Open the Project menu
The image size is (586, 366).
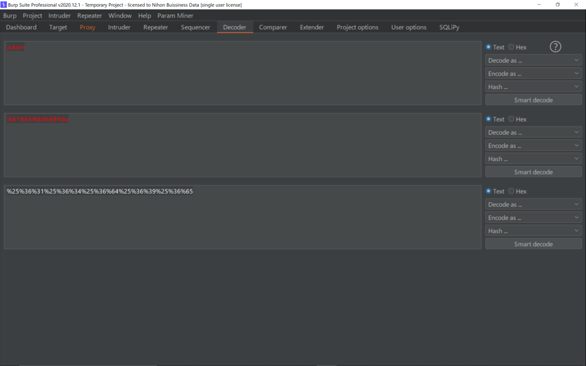click(x=32, y=16)
